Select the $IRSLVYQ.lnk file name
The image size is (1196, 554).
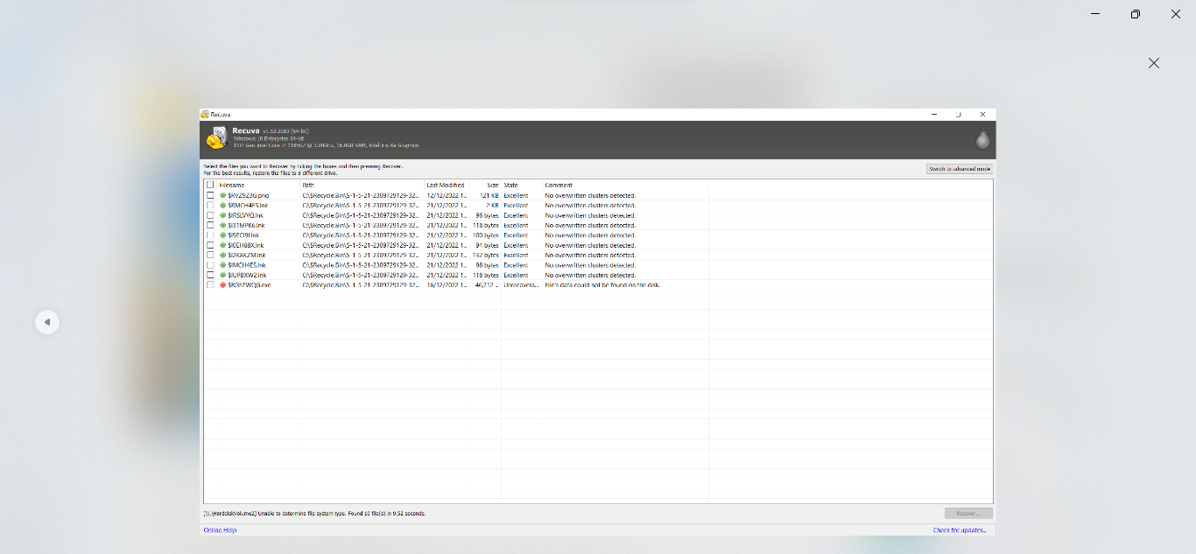[246, 215]
